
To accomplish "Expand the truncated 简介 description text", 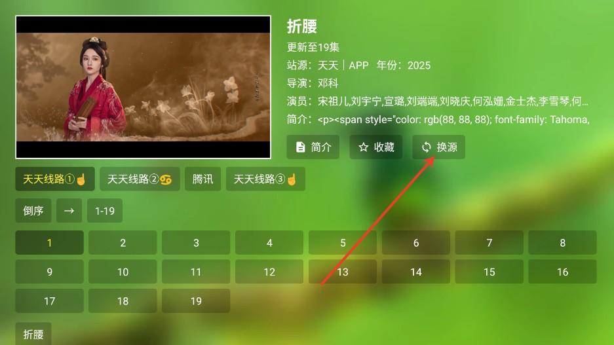I will pyautogui.click(x=452, y=119).
